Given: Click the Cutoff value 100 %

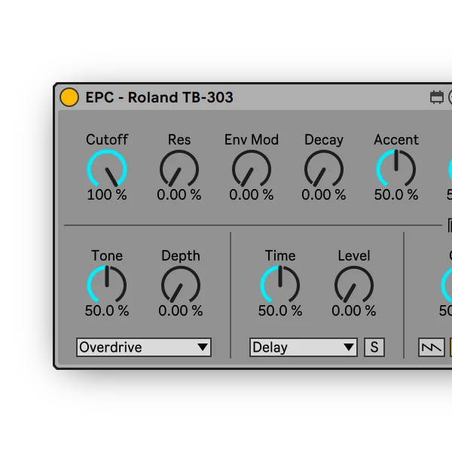Looking at the screenshot, I should [107, 195].
